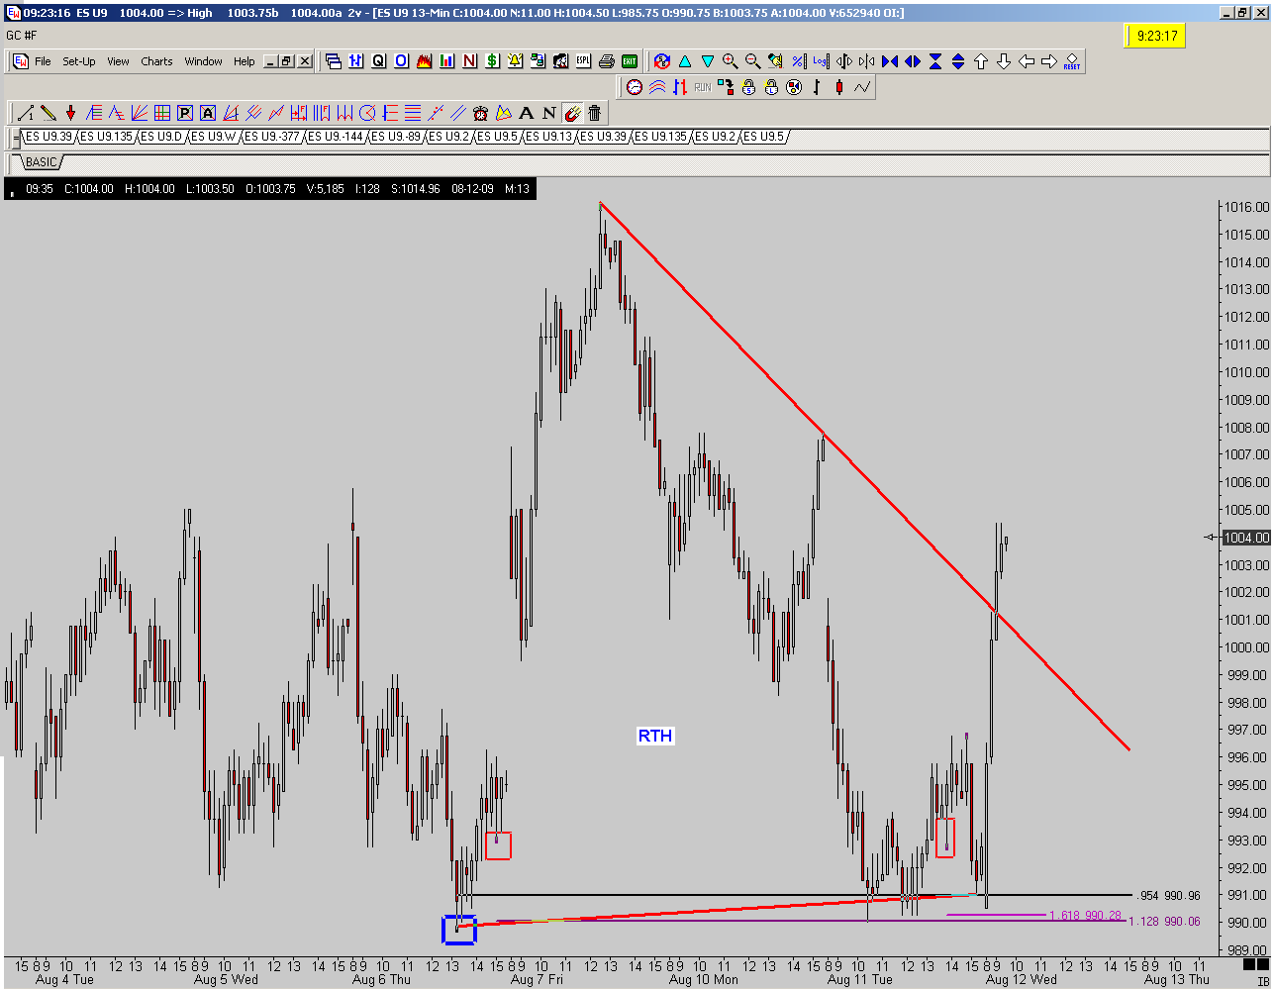This screenshot has width=1275, height=990.
Task: Switch to line chart style
Action: [861, 87]
